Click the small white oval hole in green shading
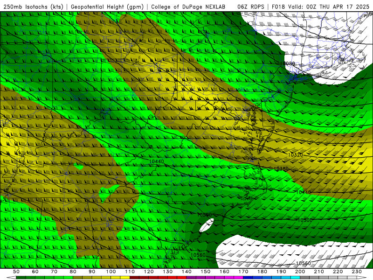 click(x=207, y=225)
